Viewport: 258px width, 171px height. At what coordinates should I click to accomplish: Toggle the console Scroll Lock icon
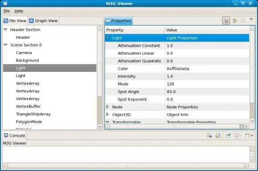click(218, 136)
